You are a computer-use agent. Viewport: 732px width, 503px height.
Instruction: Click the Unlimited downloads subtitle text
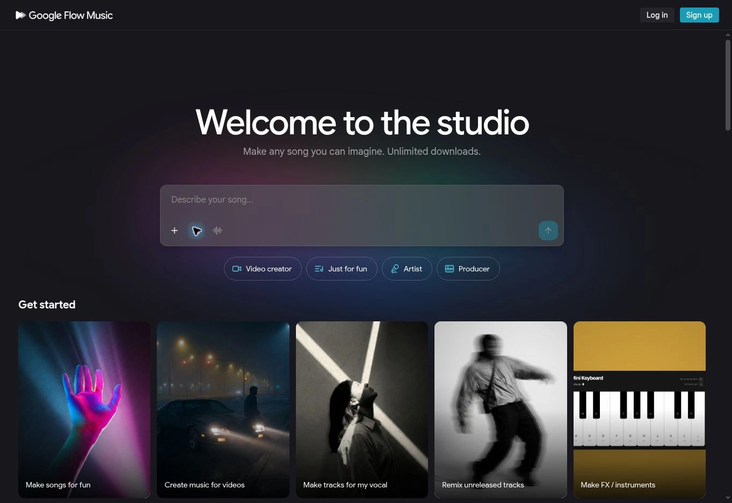(434, 152)
